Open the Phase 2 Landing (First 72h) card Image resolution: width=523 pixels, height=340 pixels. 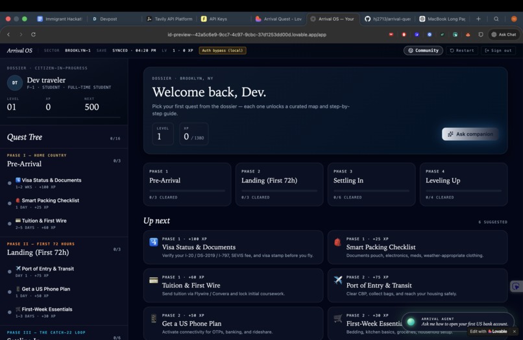click(x=279, y=184)
